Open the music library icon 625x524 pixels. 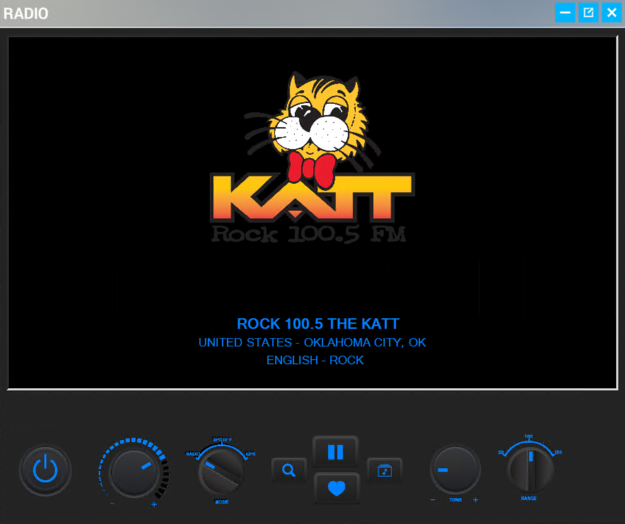pos(384,470)
